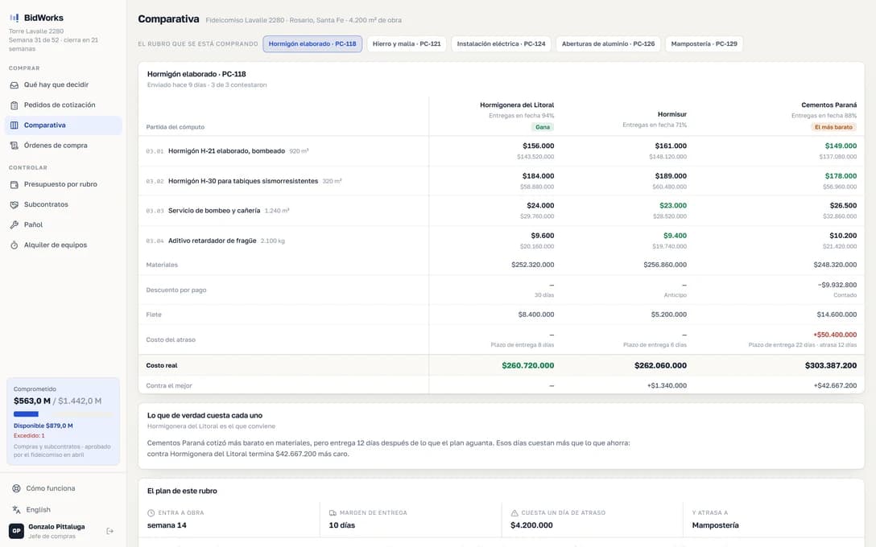
Task: Click the $149.000 price from Cementos Paraná
Action: pos(841,146)
